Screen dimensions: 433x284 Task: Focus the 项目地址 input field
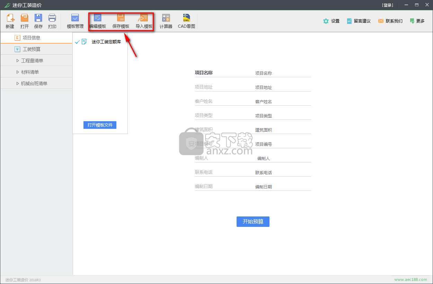pyautogui.click(x=283, y=87)
